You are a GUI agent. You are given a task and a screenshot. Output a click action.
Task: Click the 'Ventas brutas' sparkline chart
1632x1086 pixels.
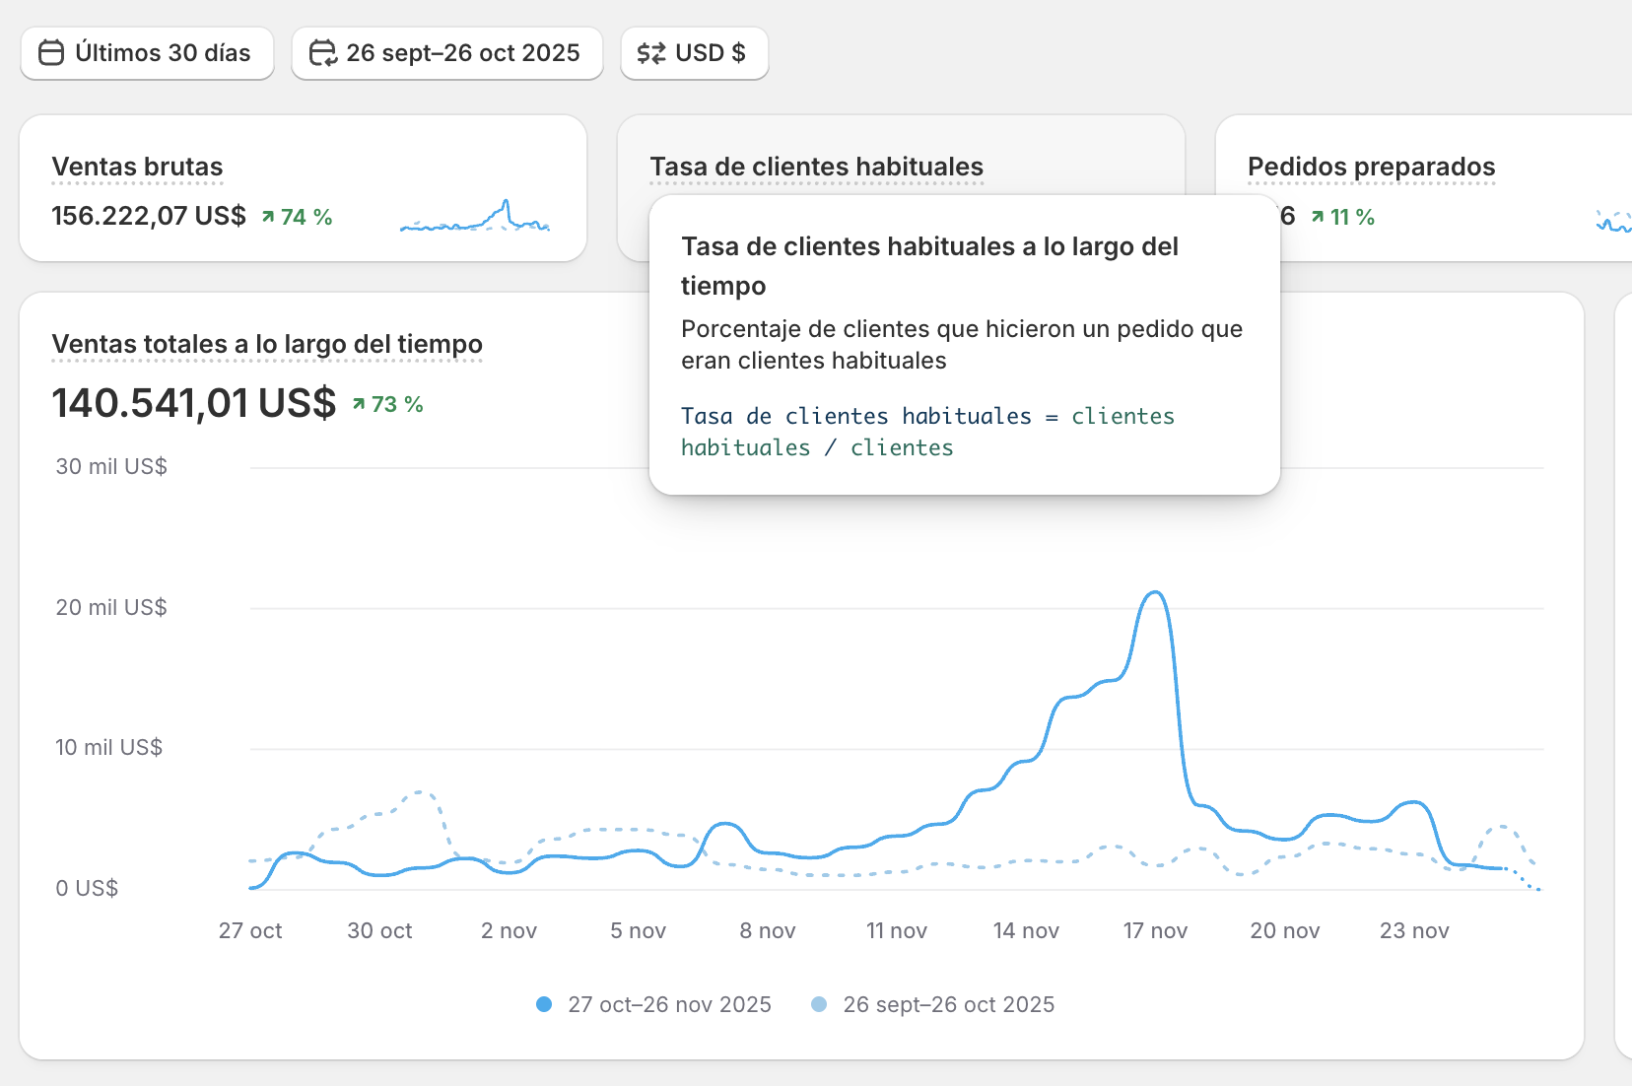[475, 216]
